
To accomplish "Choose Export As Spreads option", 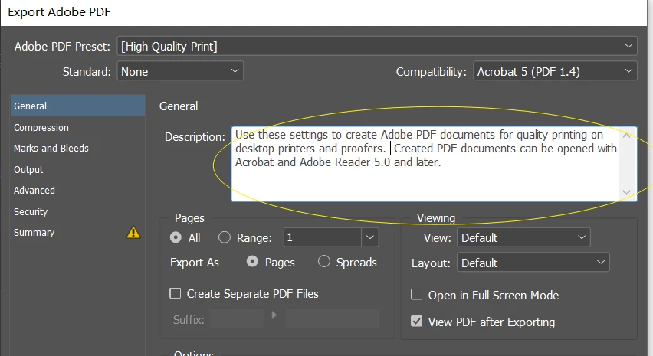I will pyautogui.click(x=323, y=262).
